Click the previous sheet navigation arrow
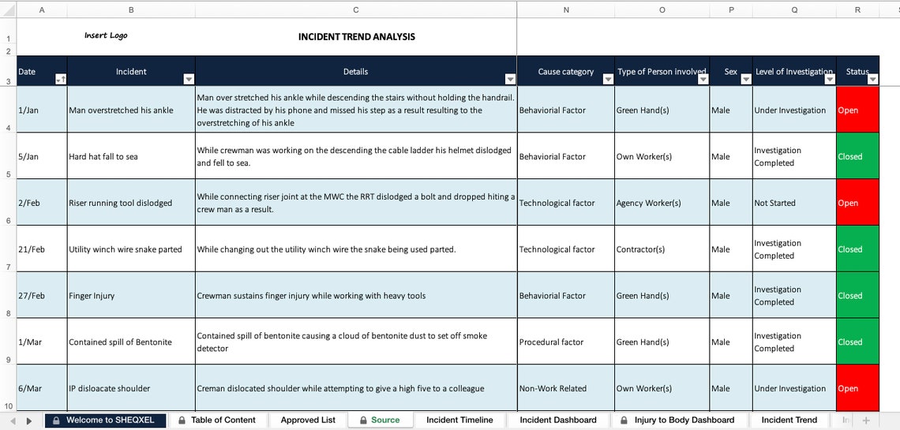This screenshot has width=900, height=430. (13, 421)
